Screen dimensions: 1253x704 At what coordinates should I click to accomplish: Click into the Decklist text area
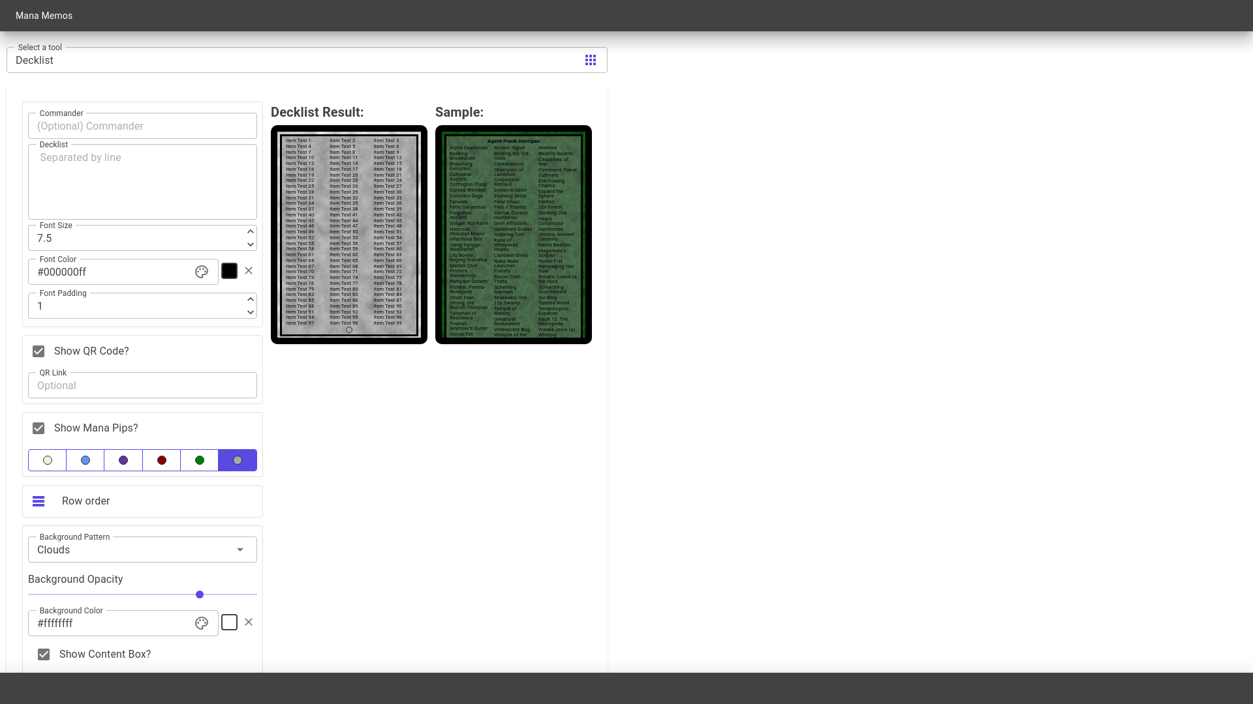click(142, 182)
